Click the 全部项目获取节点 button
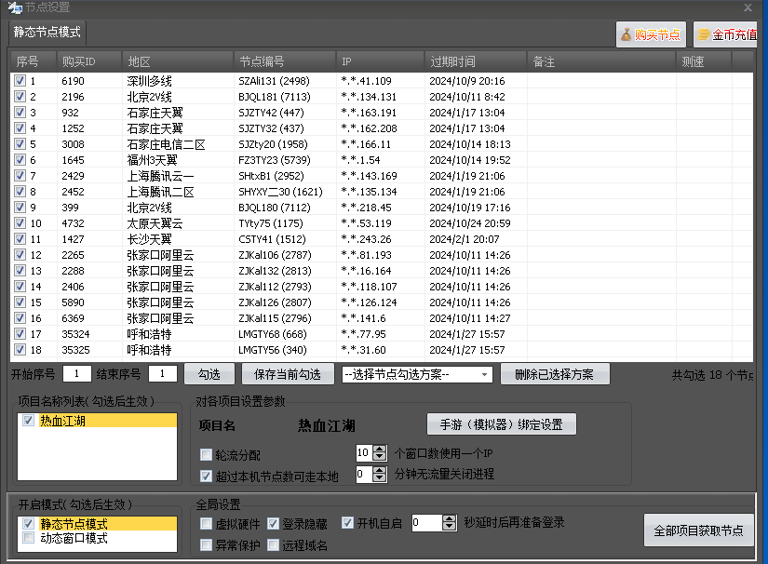Screen dimensions: 768x564 (x=699, y=530)
